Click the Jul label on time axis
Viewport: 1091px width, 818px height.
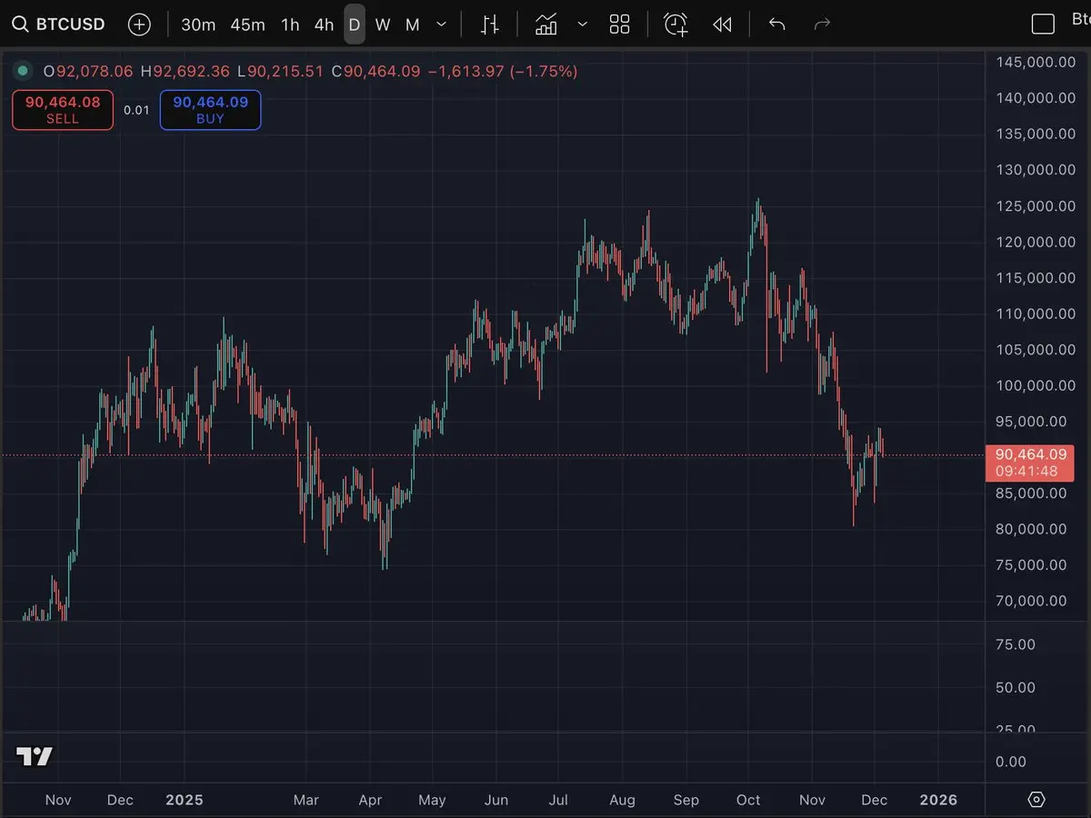[558, 800]
